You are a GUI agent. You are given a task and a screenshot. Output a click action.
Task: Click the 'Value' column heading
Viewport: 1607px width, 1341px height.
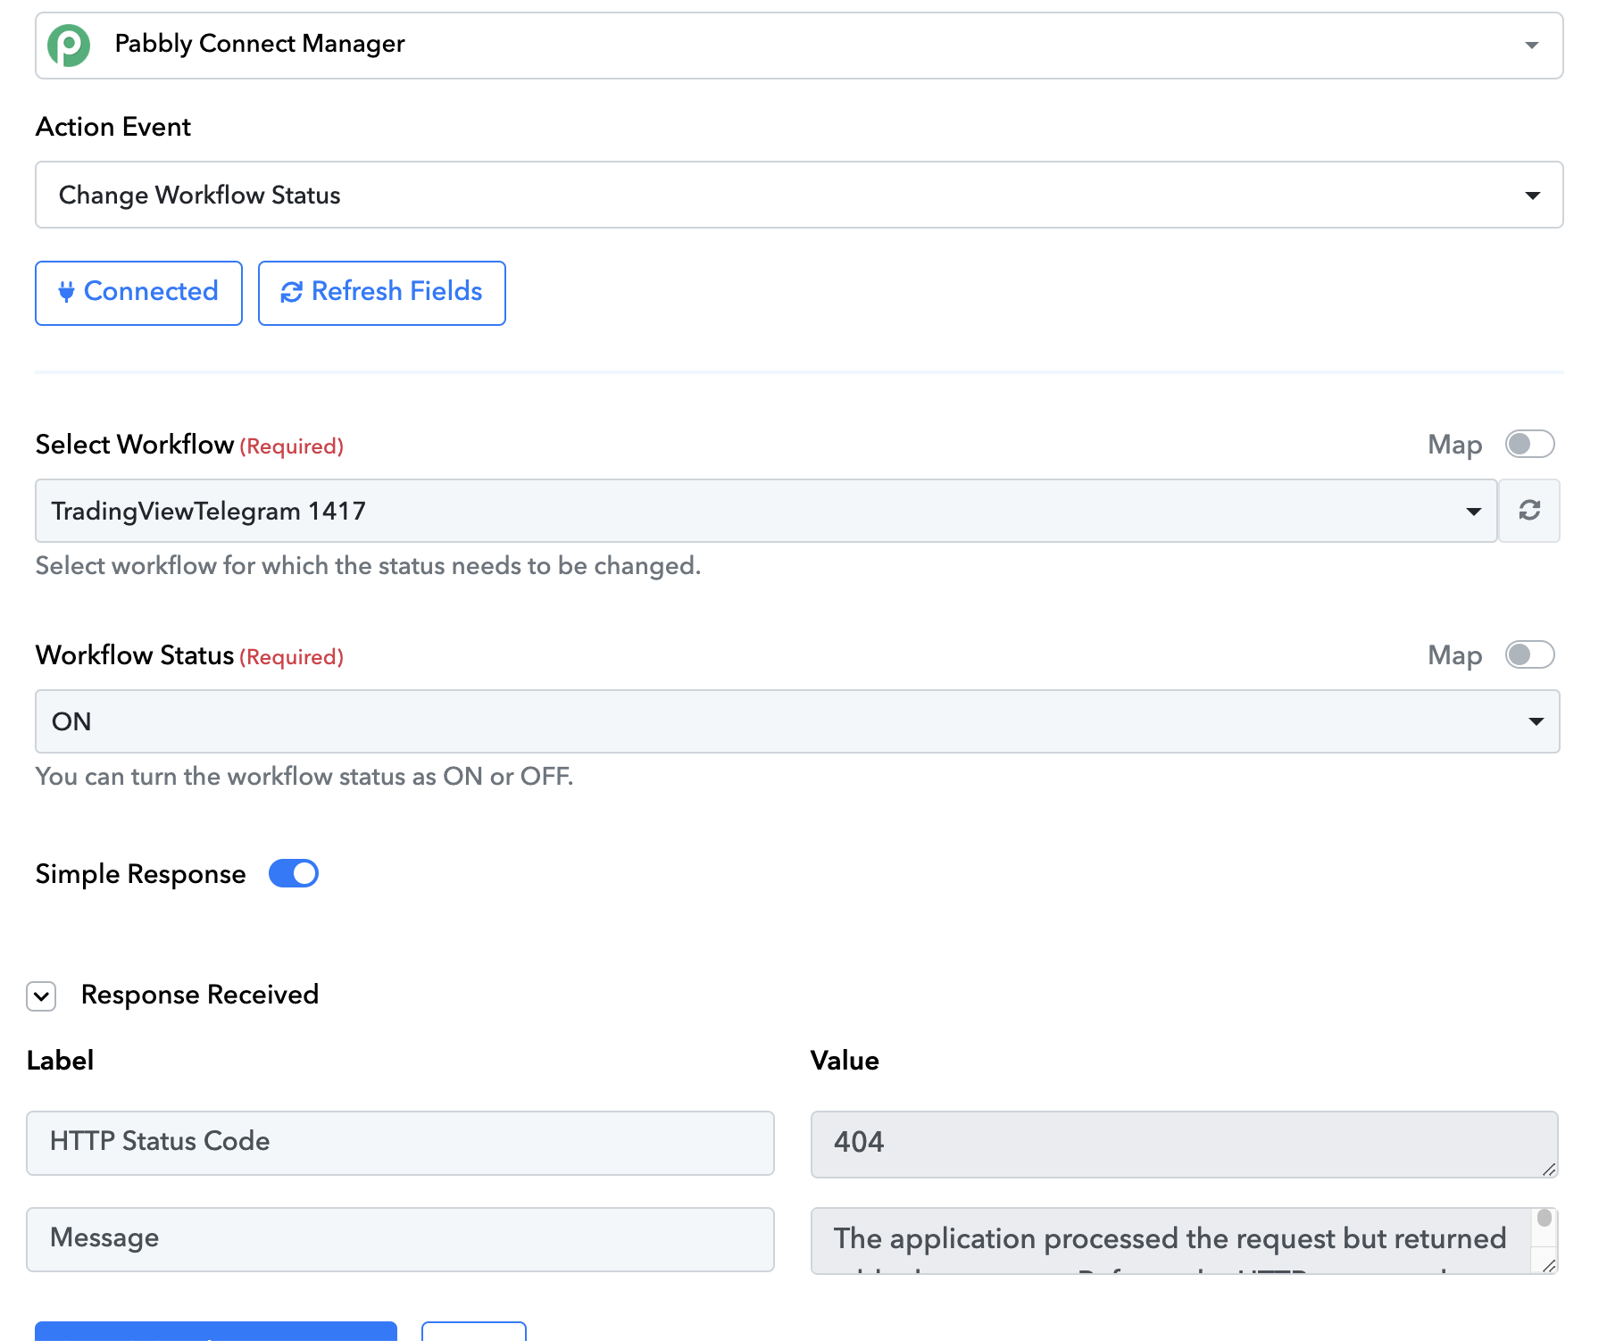coord(845,1061)
